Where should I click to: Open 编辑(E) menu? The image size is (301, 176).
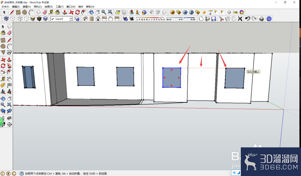tap(16, 7)
